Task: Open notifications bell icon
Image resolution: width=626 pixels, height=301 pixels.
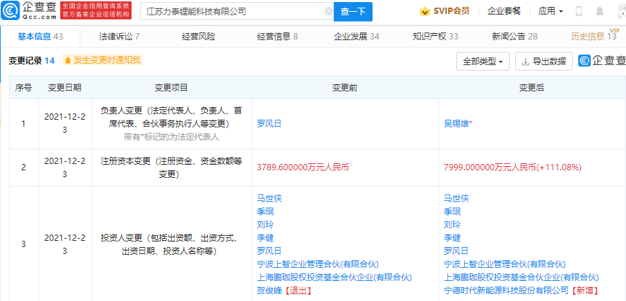Action: click(x=600, y=11)
